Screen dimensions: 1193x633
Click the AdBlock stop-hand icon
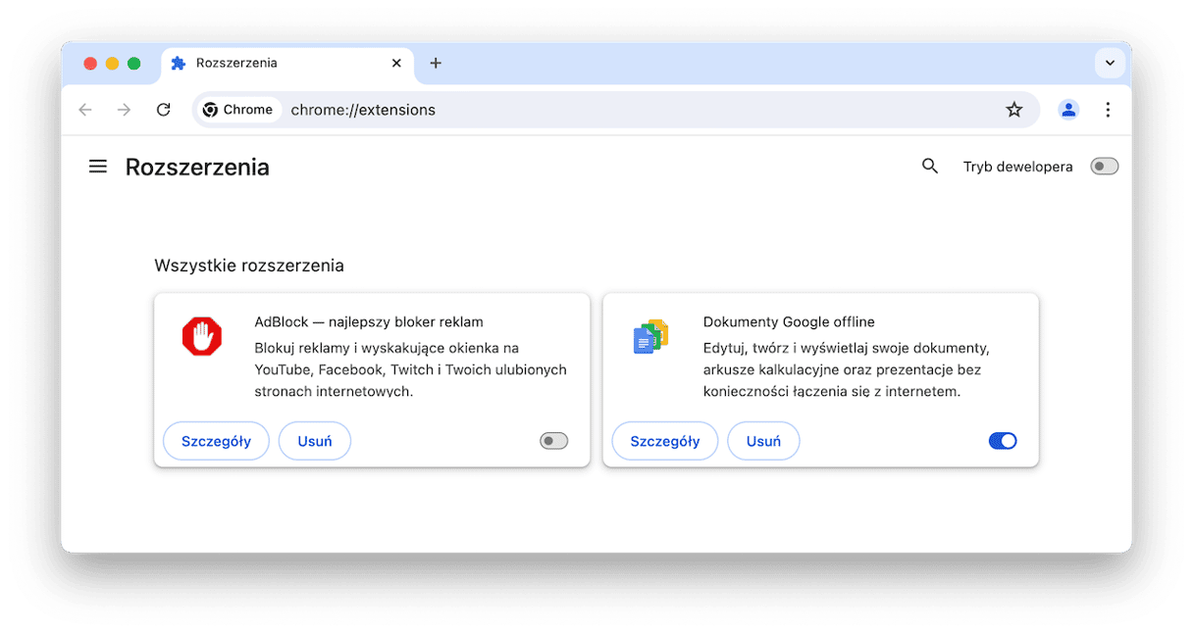pyautogui.click(x=202, y=337)
